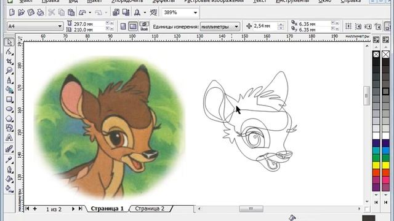Screen dimensions: 394x221
Task: Click the Welcome Screen icon beside zoom
Action: tap(153, 12)
